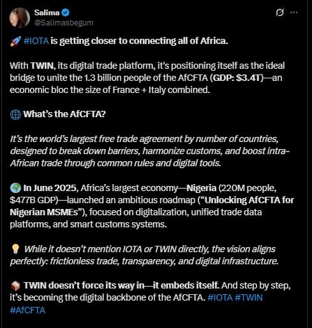Image resolution: width=312 pixels, height=328 pixels.
Task: Open the @Salimasbegum handle link
Action: coord(64,23)
